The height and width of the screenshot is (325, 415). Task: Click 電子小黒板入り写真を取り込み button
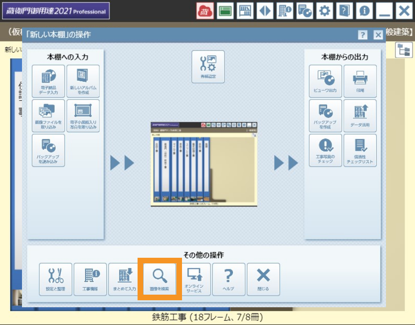click(83, 116)
